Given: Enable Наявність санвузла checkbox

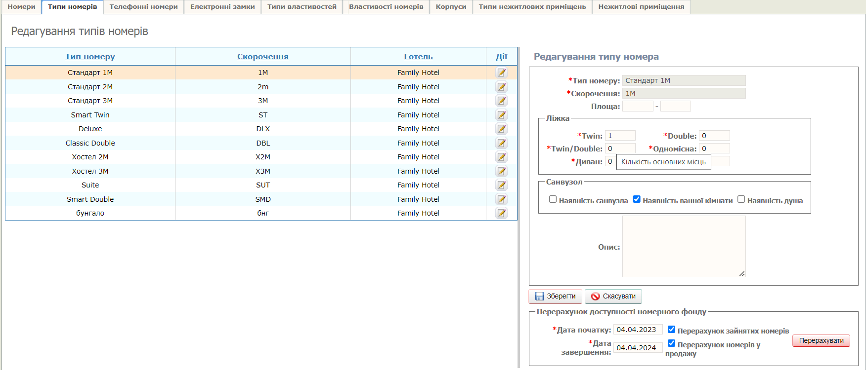Looking at the screenshot, I should [553, 199].
